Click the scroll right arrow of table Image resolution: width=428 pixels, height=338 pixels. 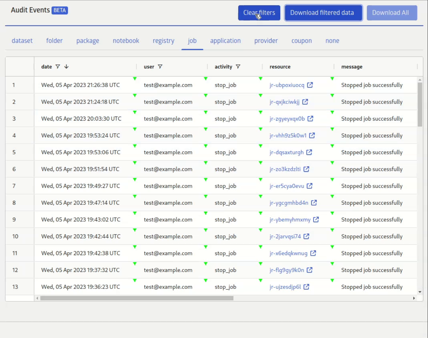pyautogui.click(x=414, y=298)
